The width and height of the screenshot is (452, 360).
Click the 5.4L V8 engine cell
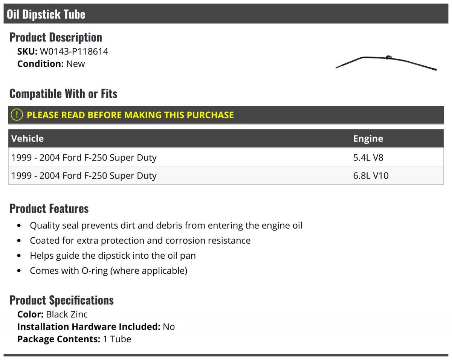368,157
